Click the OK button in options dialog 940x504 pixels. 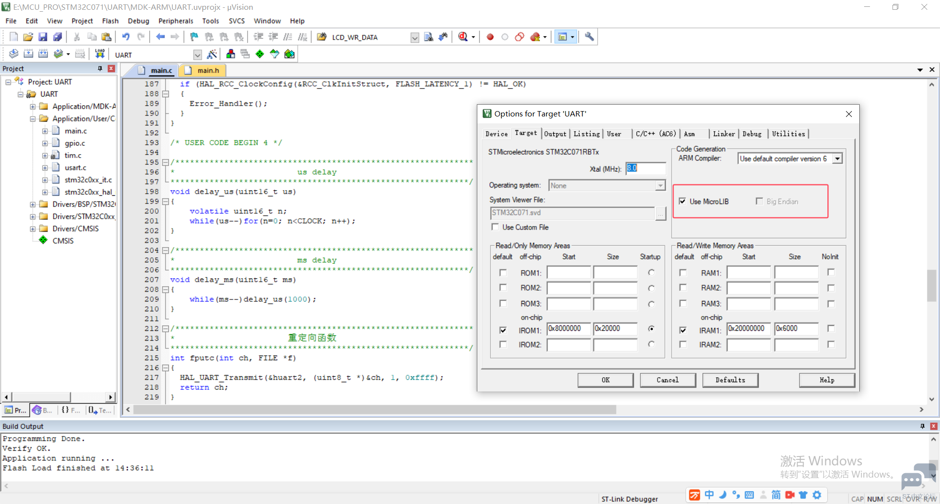606,380
